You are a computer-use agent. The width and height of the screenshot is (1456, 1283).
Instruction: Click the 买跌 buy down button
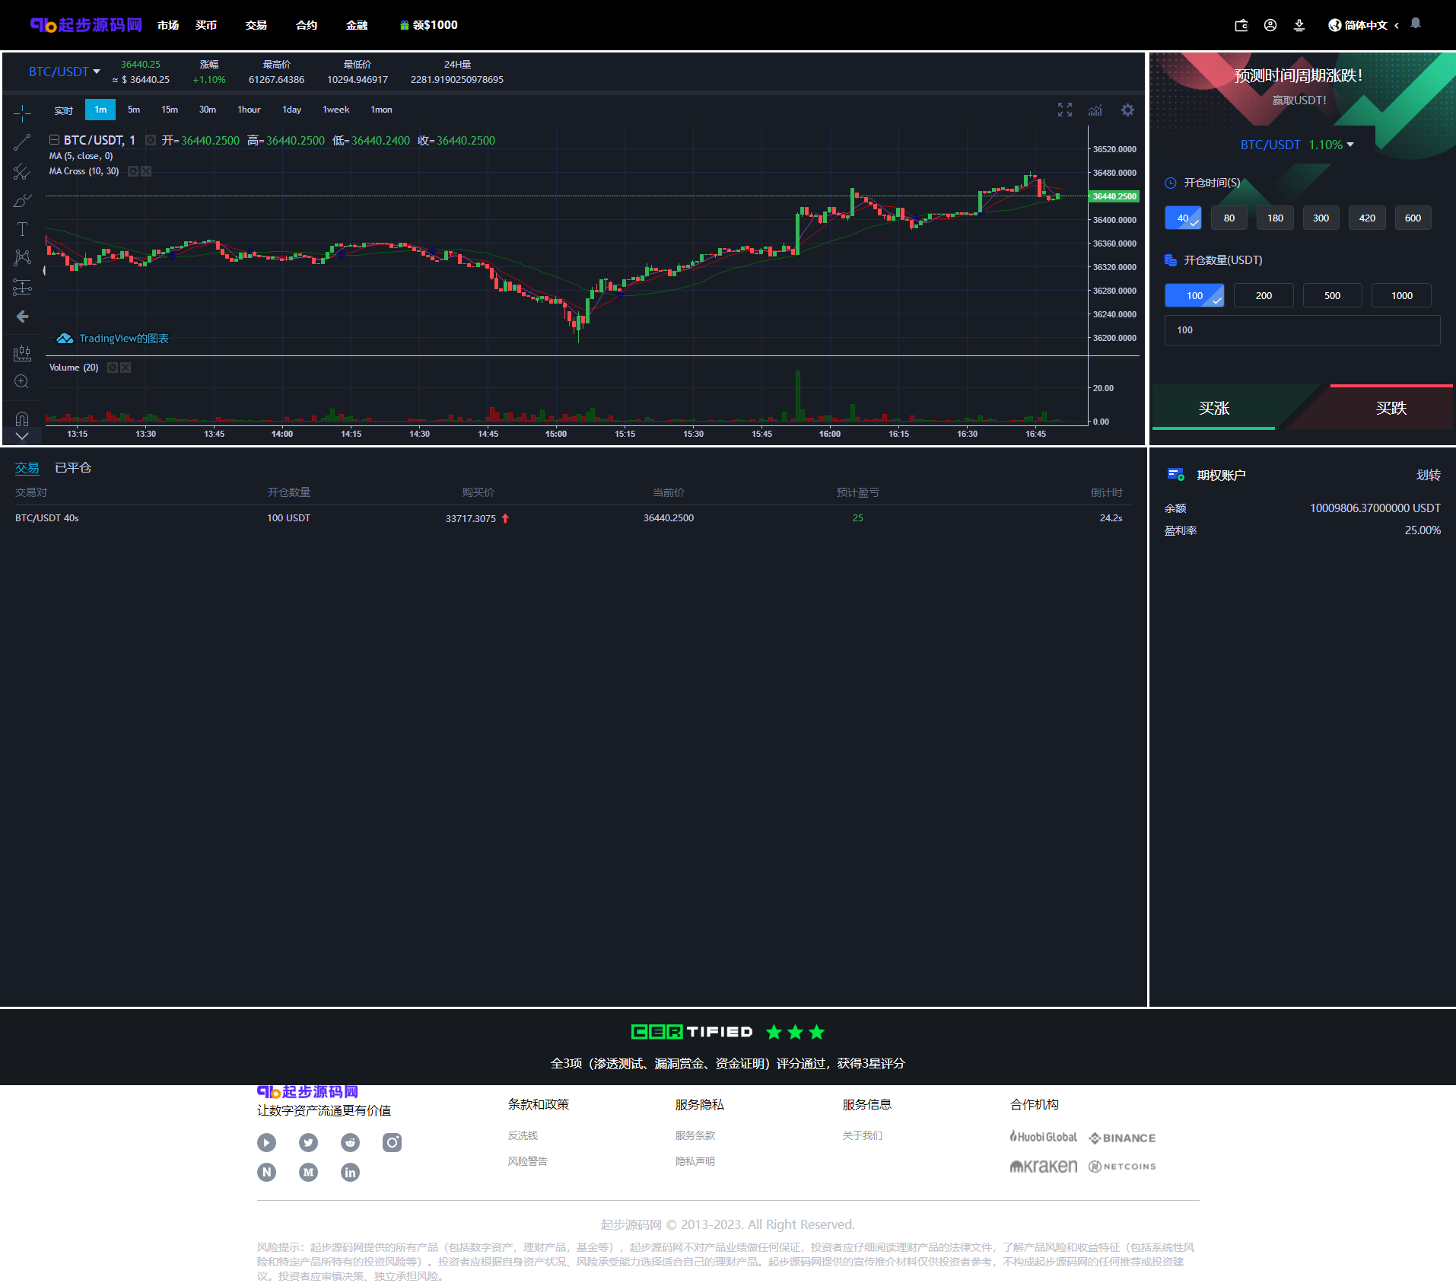pos(1391,409)
